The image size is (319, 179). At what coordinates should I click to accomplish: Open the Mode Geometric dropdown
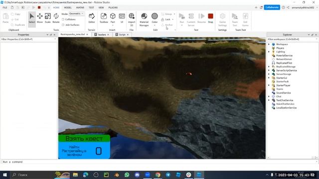tap(76, 13)
